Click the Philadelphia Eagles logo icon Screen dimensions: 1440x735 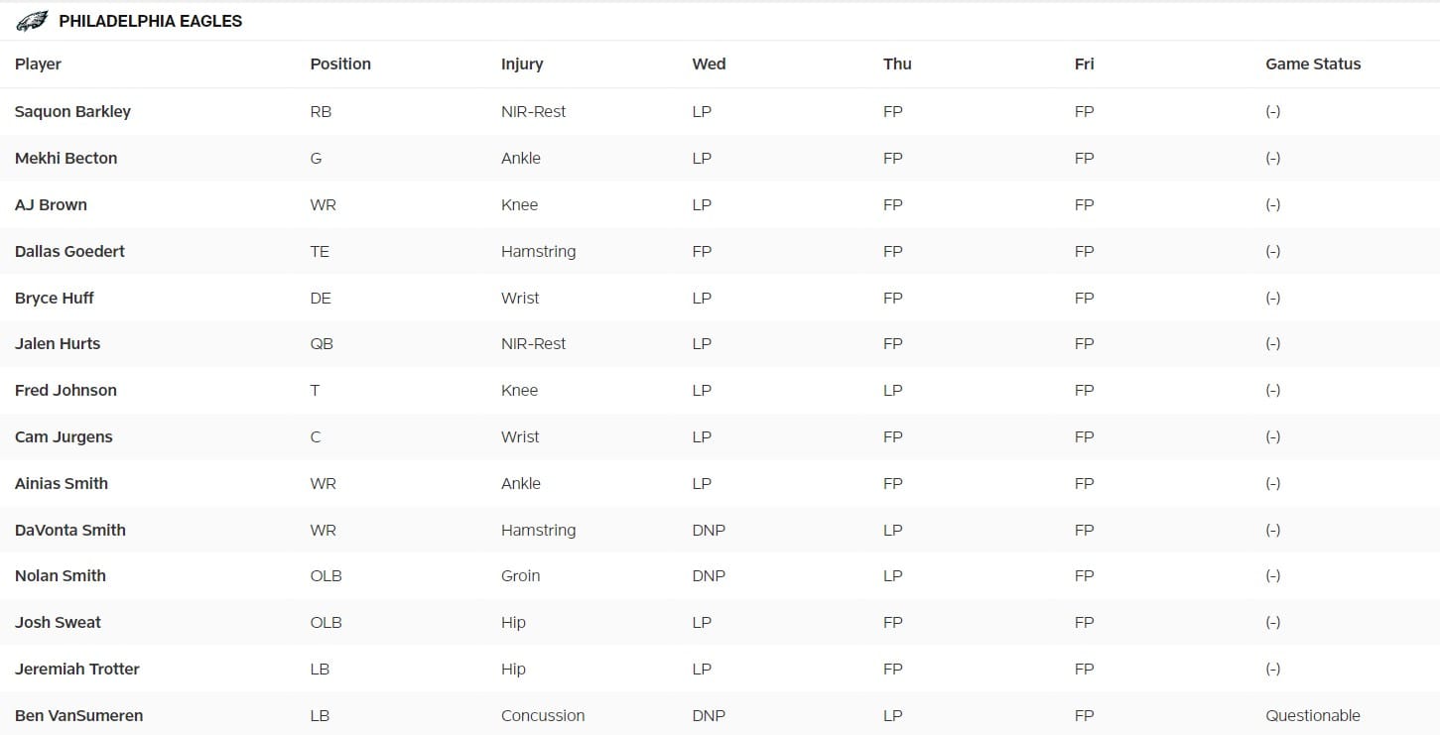32,21
